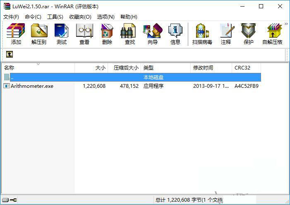Open the Tools (工具) menu

[55, 17]
